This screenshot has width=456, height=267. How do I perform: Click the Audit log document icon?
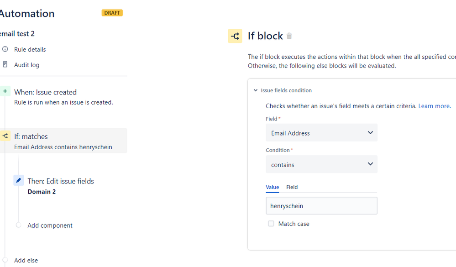[5, 65]
